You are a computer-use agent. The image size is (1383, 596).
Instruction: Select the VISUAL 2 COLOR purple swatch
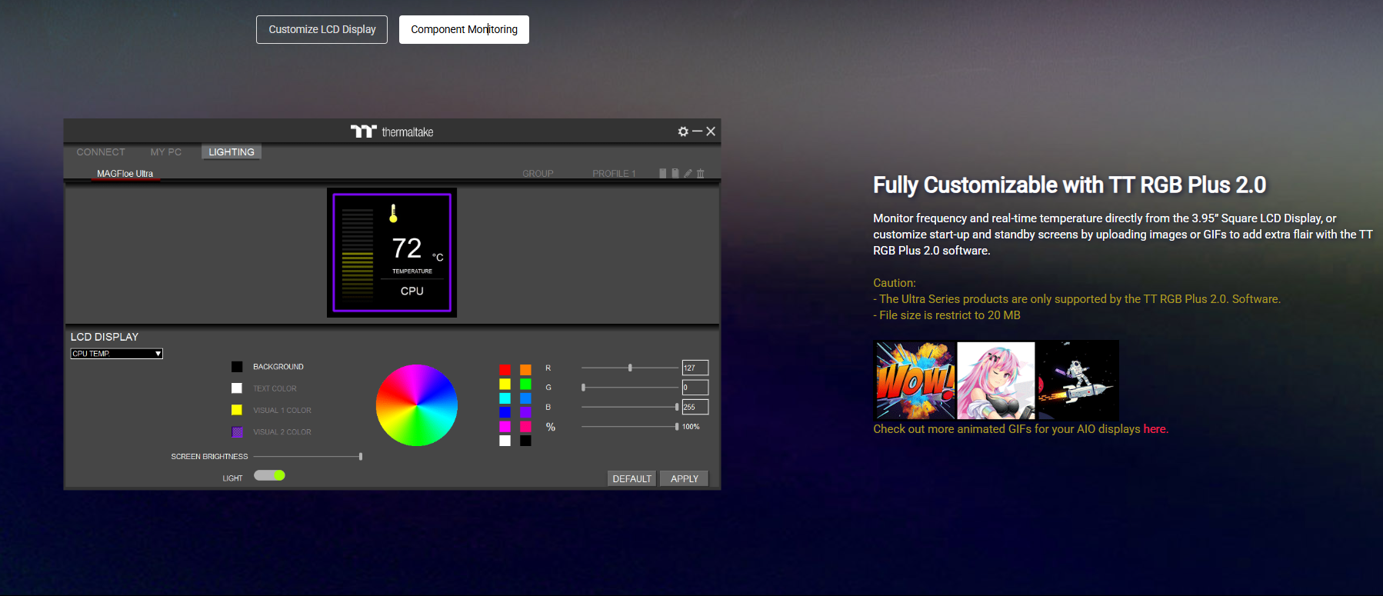[x=237, y=432]
